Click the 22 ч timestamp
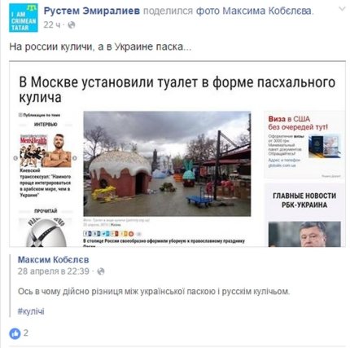350x348 pixels. pos(52,25)
